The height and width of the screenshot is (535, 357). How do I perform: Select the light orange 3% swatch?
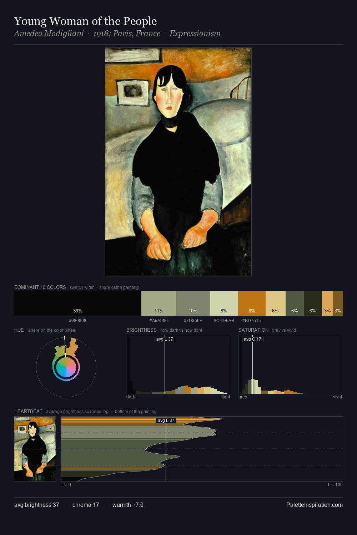click(327, 304)
